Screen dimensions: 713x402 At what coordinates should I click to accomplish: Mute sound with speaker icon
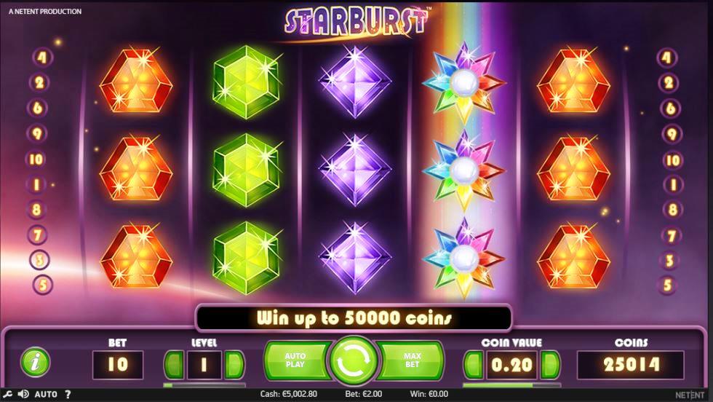click(23, 394)
